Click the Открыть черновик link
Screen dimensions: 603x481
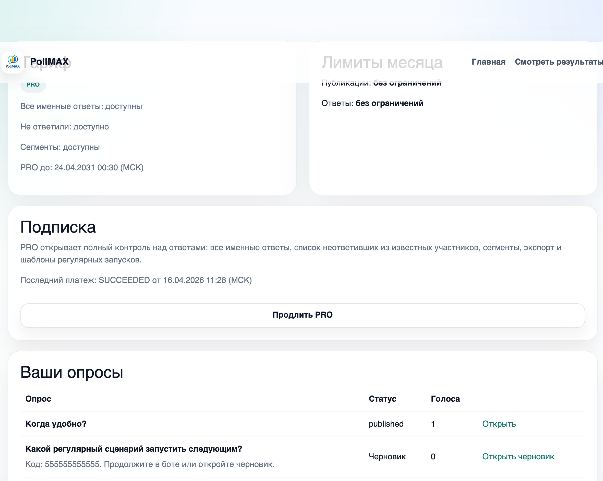pyautogui.click(x=518, y=456)
